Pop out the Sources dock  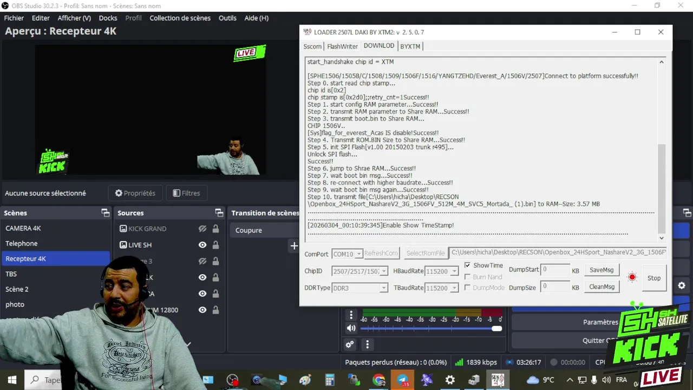219,213
